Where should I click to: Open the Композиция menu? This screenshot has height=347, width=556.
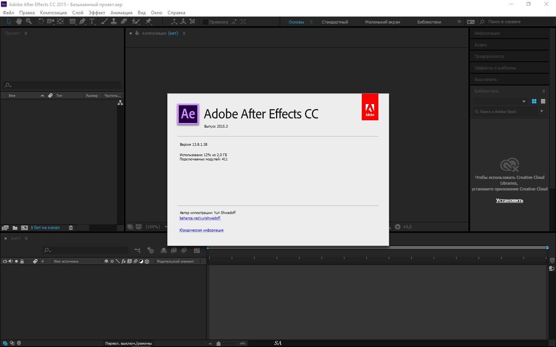tap(53, 12)
